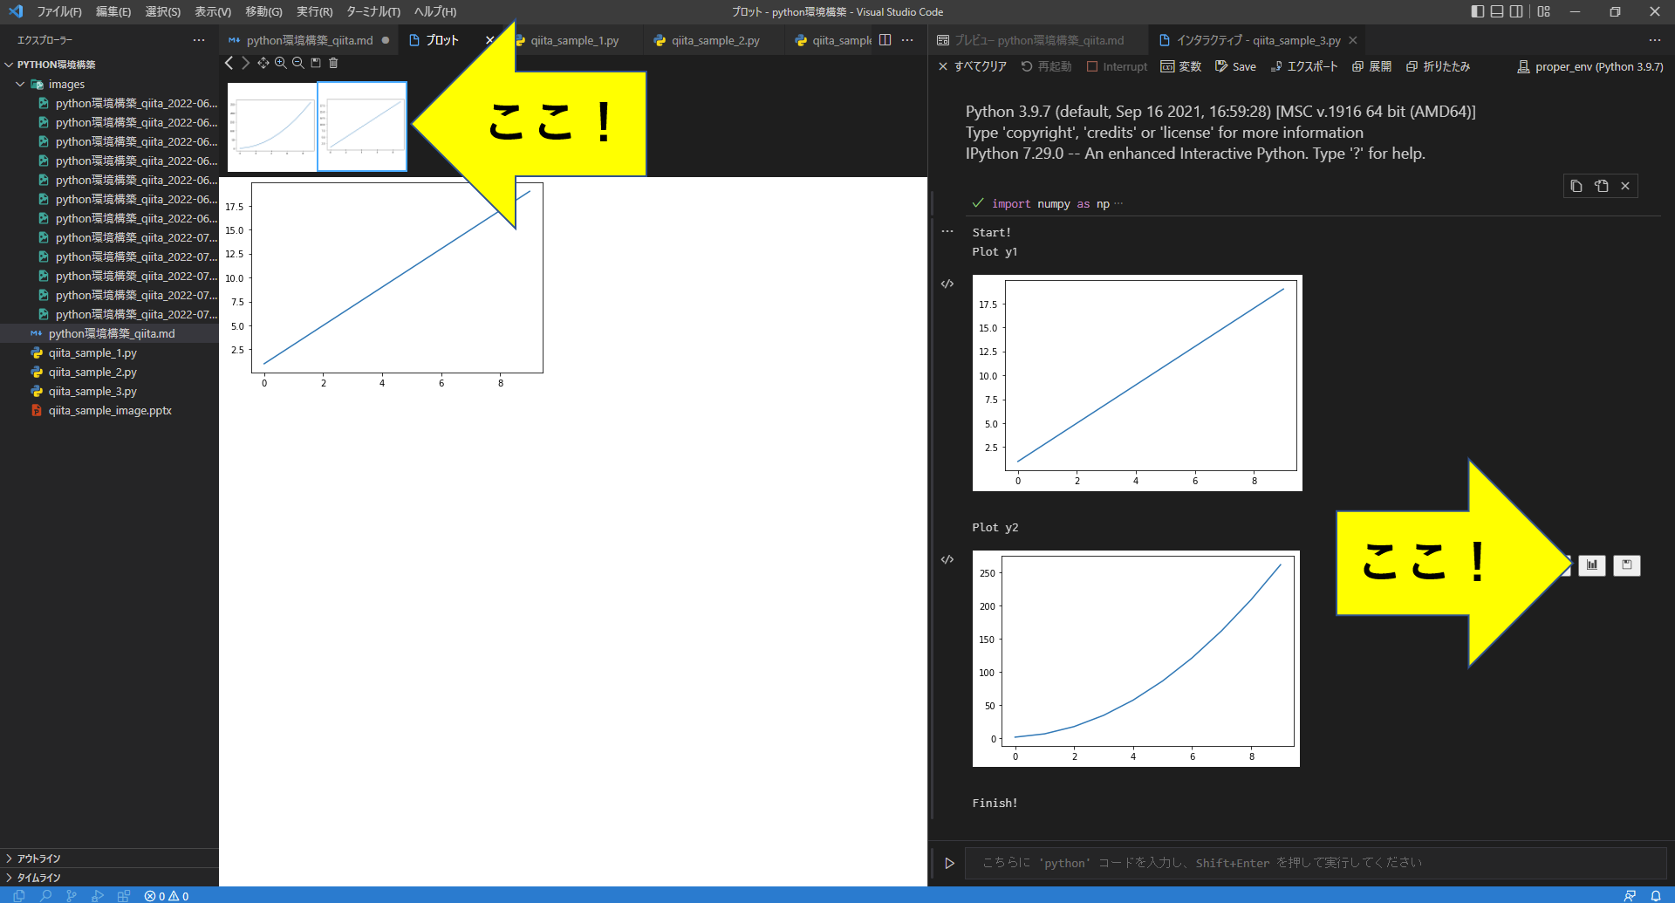The image size is (1675, 903).
Task: Select the pan tool in the plot toolbar
Action: click(263, 62)
